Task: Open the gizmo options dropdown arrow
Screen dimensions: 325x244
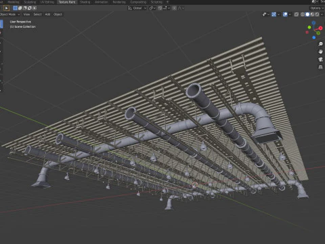Action: click(278, 14)
